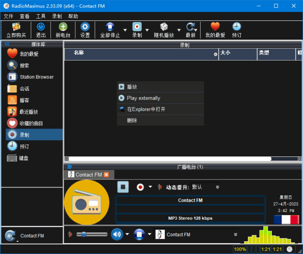This screenshot has height=254, width=303.
Task: Toggle recording with the red record button
Action: click(x=140, y=187)
